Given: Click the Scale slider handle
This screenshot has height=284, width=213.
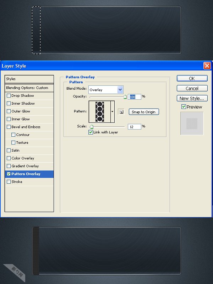Looking at the screenshot, I should point(92,127).
